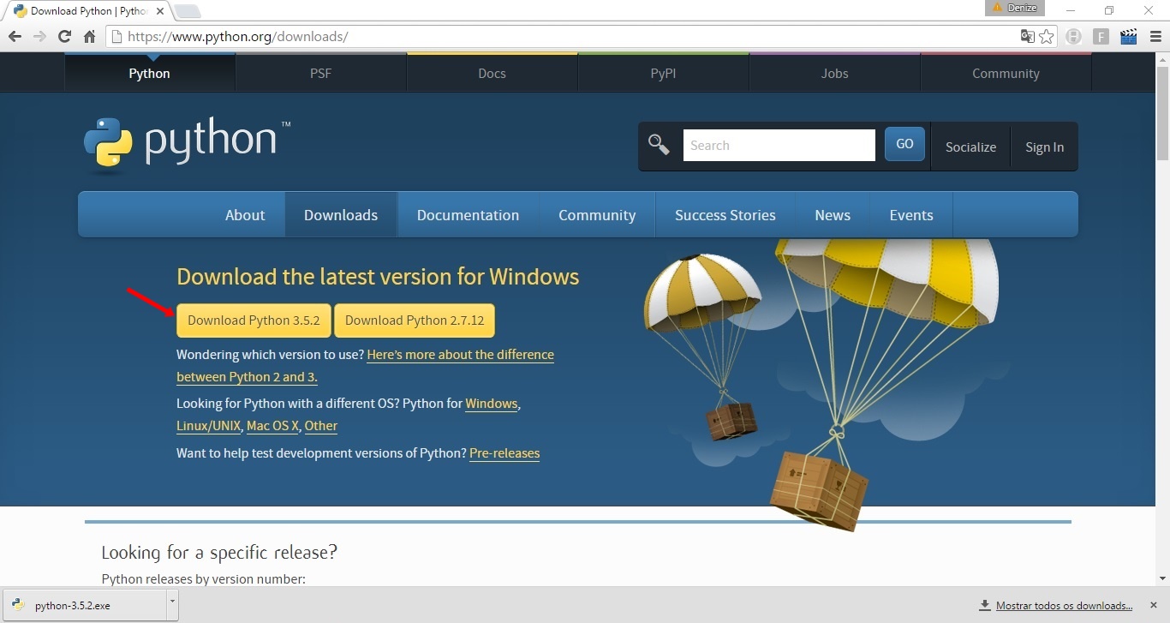1170x623 pixels.
Task: Select the Python tab in top bar
Action: tap(150, 74)
